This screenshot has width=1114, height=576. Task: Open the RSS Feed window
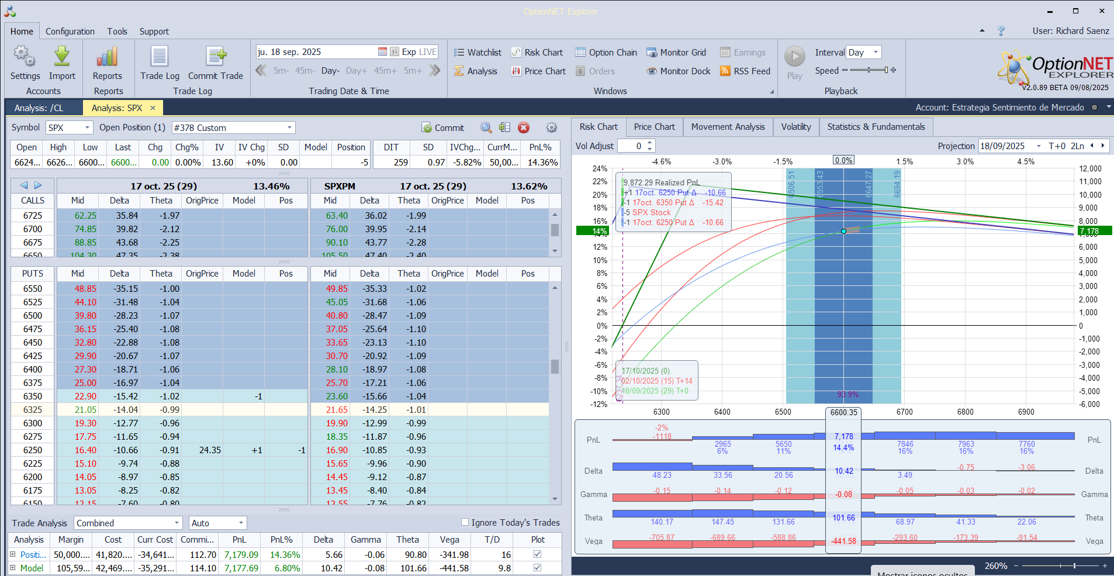(x=745, y=71)
